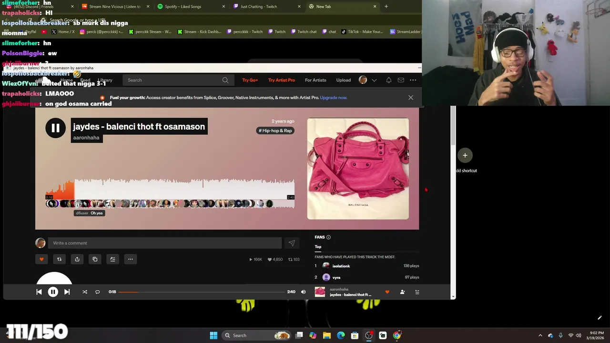Screen dimensions: 610x343
Task: Open Microsoft Edge from the taskbar
Action: [340, 335]
